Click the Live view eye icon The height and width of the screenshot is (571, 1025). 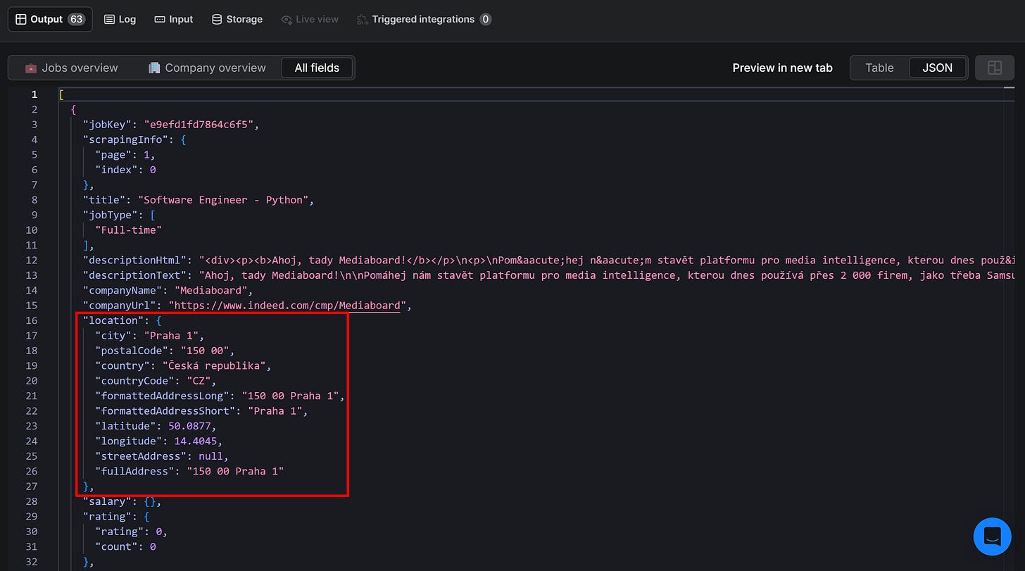point(287,20)
